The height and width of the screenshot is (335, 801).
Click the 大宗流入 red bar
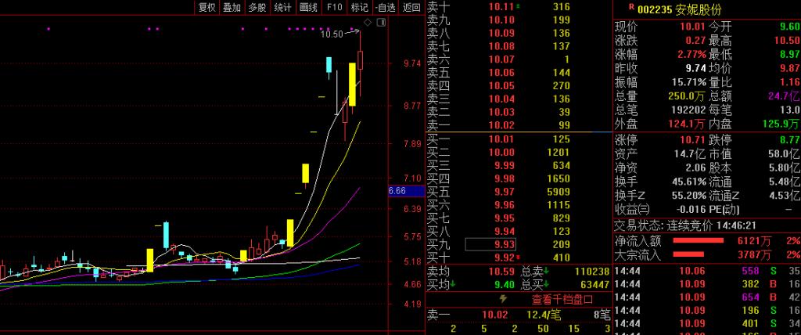tap(688, 254)
